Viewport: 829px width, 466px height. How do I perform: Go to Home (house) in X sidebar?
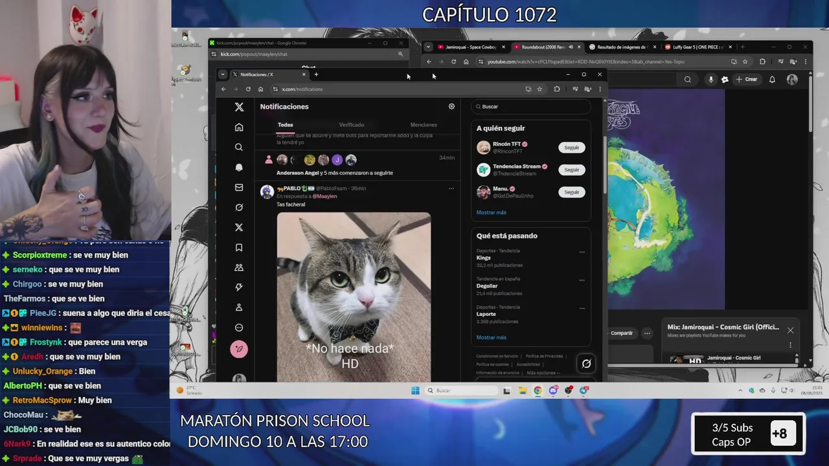tap(239, 128)
